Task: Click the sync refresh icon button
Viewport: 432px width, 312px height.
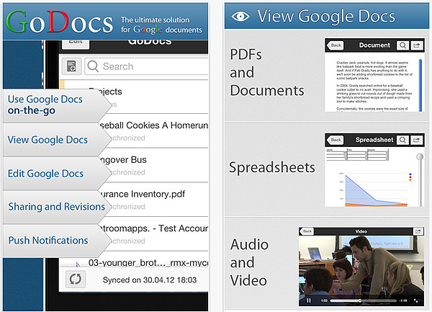Action: 76,279
